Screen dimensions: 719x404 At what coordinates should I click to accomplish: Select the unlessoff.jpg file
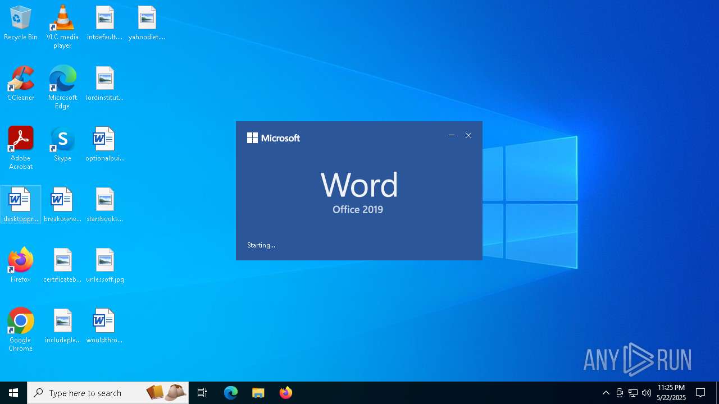click(x=104, y=266)
